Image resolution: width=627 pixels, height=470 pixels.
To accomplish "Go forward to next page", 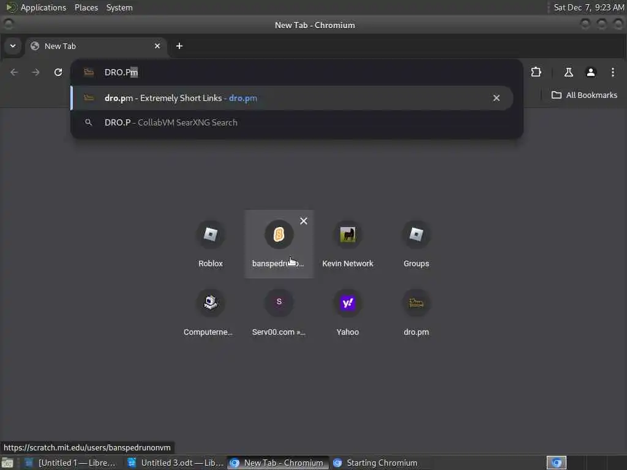I will tap(36, 72).
